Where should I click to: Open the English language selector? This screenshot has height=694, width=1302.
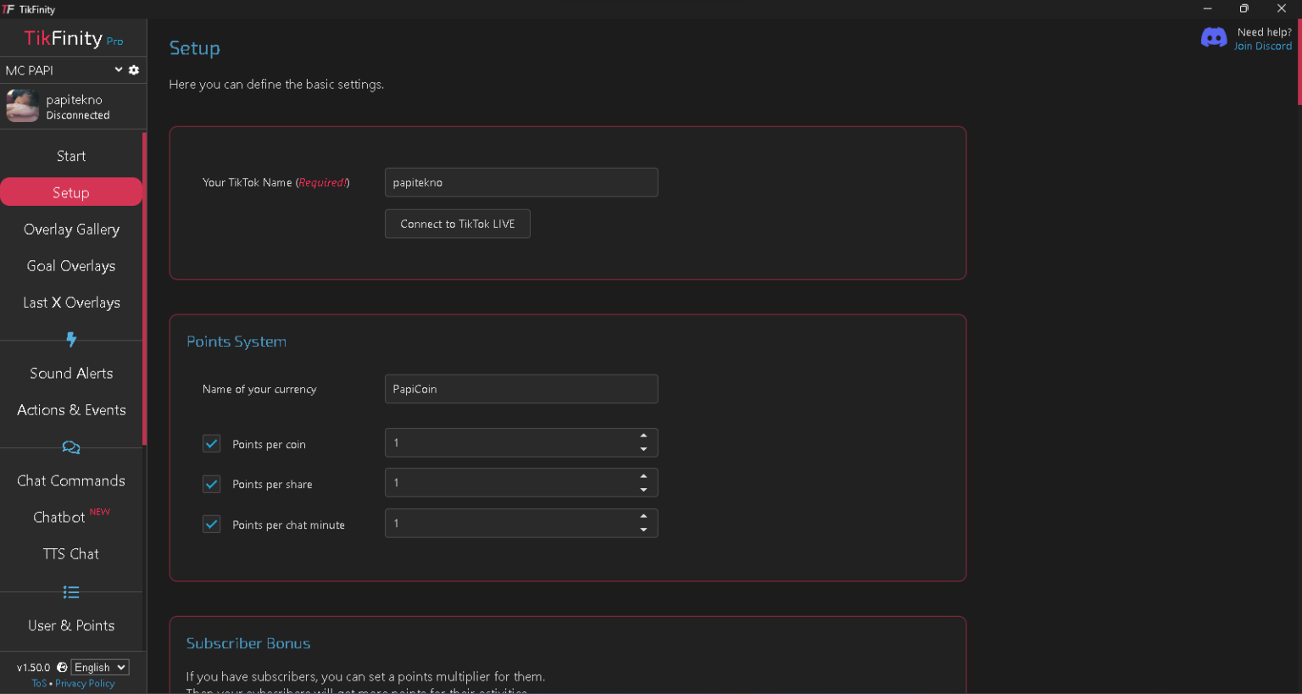pos(99,667)
